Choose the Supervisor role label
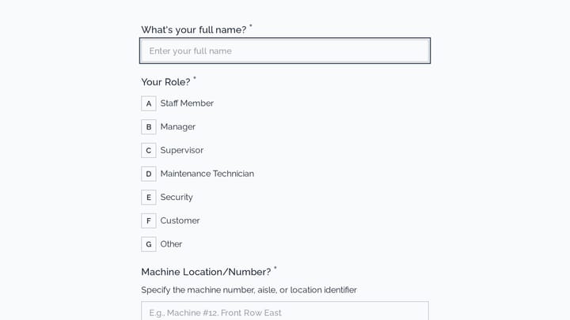 point(182,150)
